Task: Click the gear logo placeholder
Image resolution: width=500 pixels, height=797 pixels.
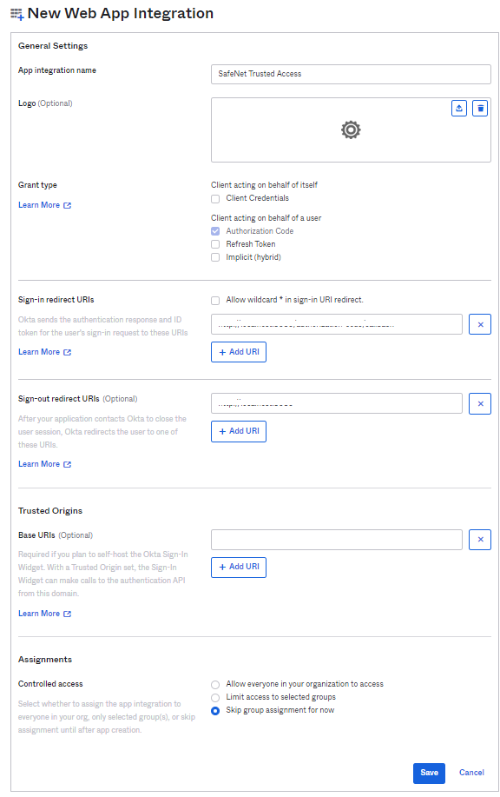Action: pos(351,130)
